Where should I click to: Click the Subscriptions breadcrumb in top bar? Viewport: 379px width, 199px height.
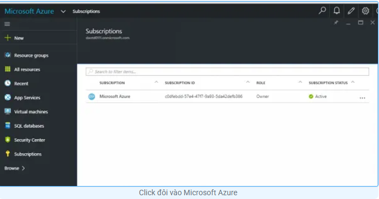coord(86,11)
